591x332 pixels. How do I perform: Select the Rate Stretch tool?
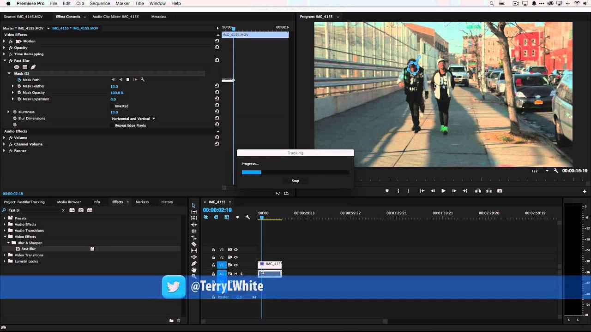tap(194, 237)
